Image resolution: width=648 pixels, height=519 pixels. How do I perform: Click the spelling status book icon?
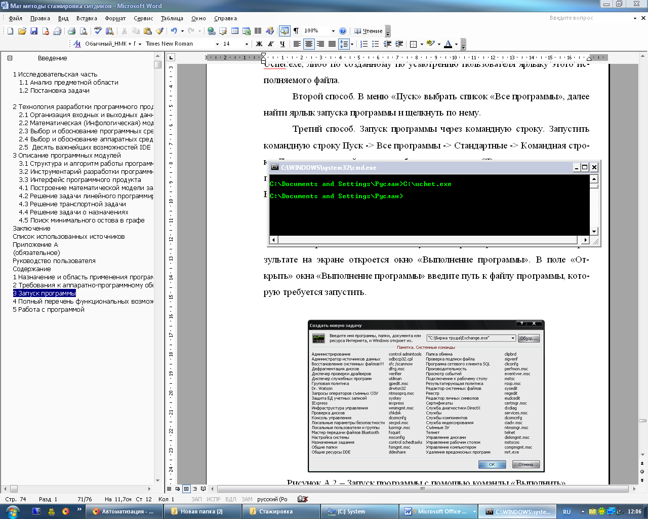click(303, 499)
